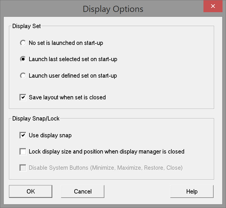Click the "Use display snap" label text
The height and width of the screenshot is (208, 226).
[50, 135]
